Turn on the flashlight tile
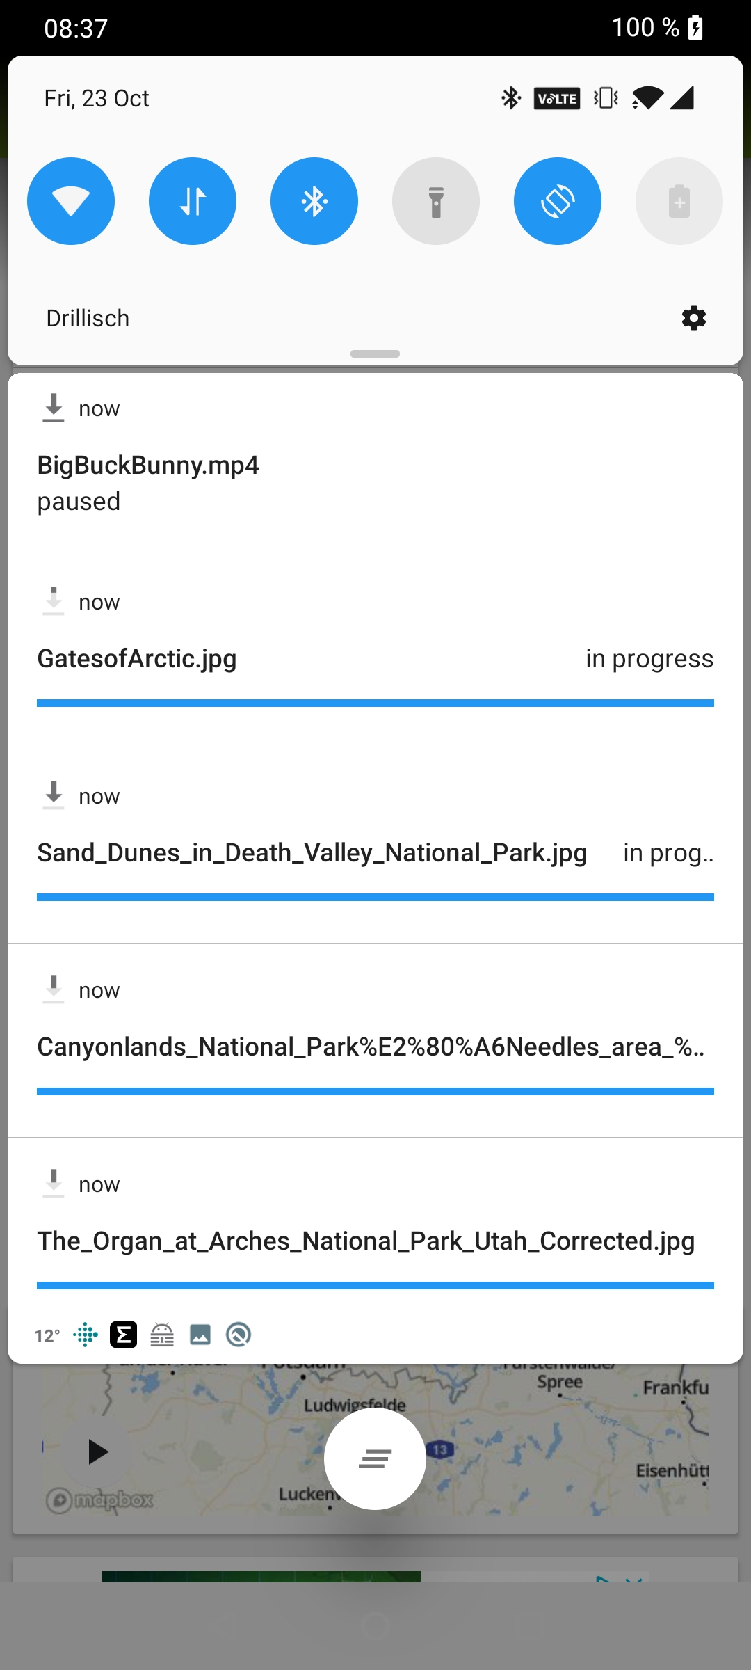This screenshot has height=1670, width=751. pos(435,200)
